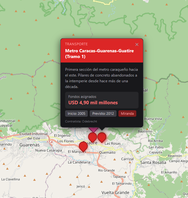Click the Fondos asignados label
Image resolution: width=188 pixels, height=198 pixels.
[82, 97]
